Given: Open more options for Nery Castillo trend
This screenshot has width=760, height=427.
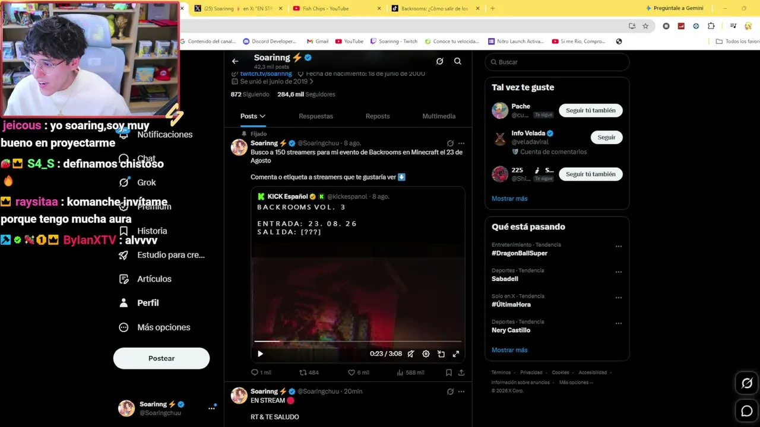Looking at the screenshot, I should pos(619,323).
